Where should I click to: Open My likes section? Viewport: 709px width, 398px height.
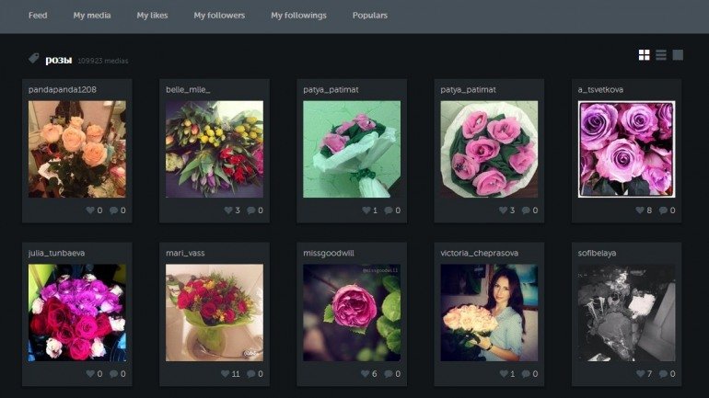152,16
